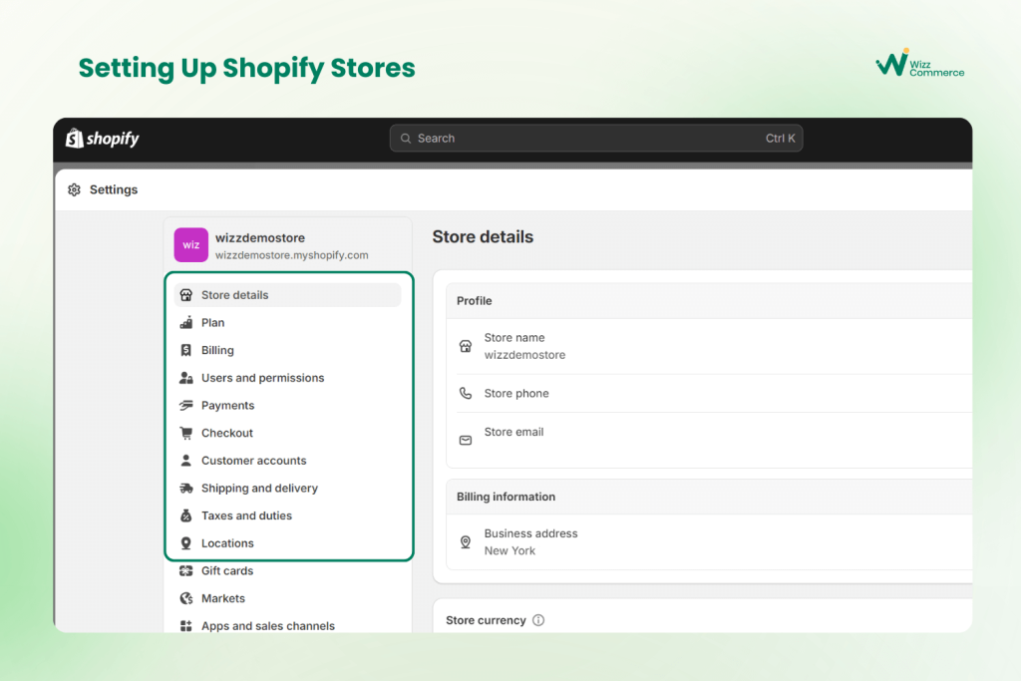Click the Apps and sales channels icon

tap(186, 625)
